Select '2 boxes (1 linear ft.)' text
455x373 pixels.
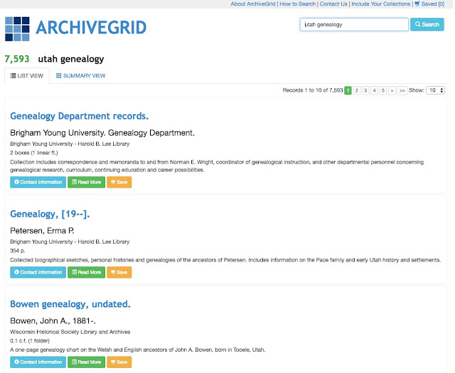pyautogui.click(x=33, y=153)
